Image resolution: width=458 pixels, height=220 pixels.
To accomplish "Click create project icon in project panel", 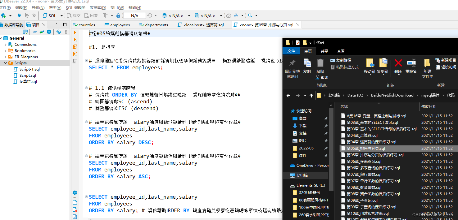I will click(25, 32).
